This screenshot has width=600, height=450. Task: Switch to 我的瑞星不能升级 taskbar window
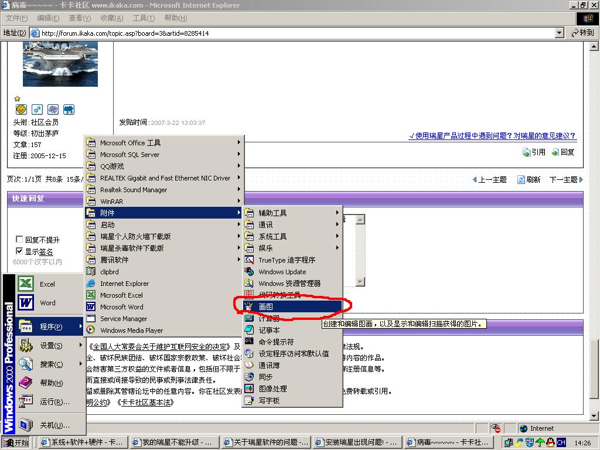(174, 442)
